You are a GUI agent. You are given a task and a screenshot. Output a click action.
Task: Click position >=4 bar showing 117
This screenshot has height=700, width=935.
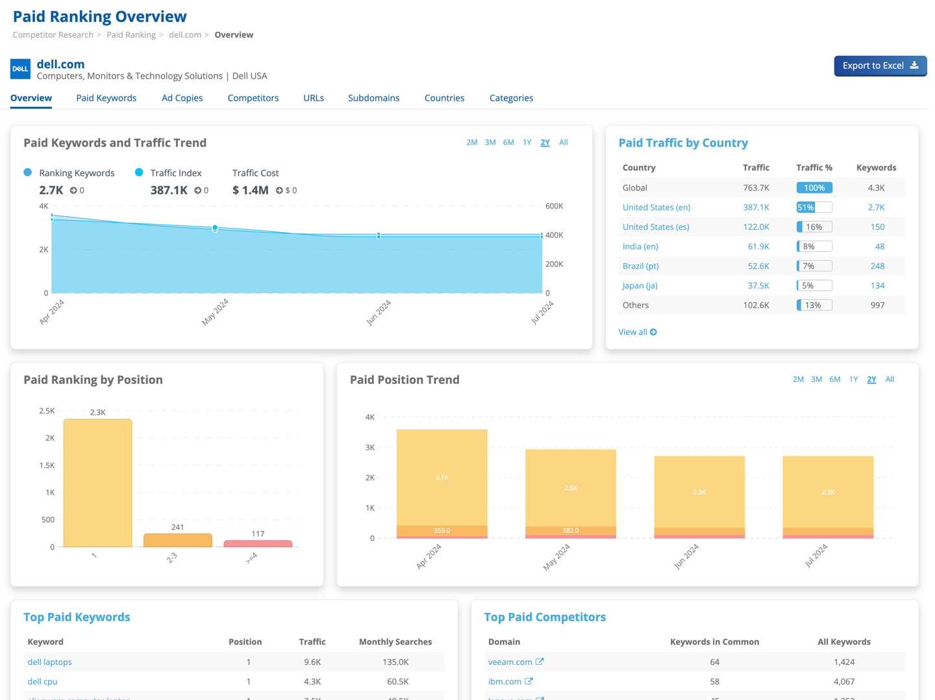258,544
